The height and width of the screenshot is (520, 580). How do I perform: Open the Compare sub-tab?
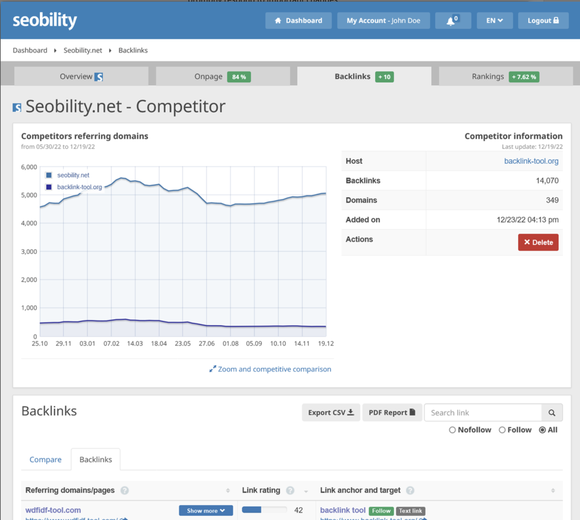tap(45, 459)
